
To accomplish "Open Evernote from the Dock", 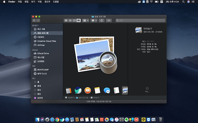I will (x=127, y=120).
